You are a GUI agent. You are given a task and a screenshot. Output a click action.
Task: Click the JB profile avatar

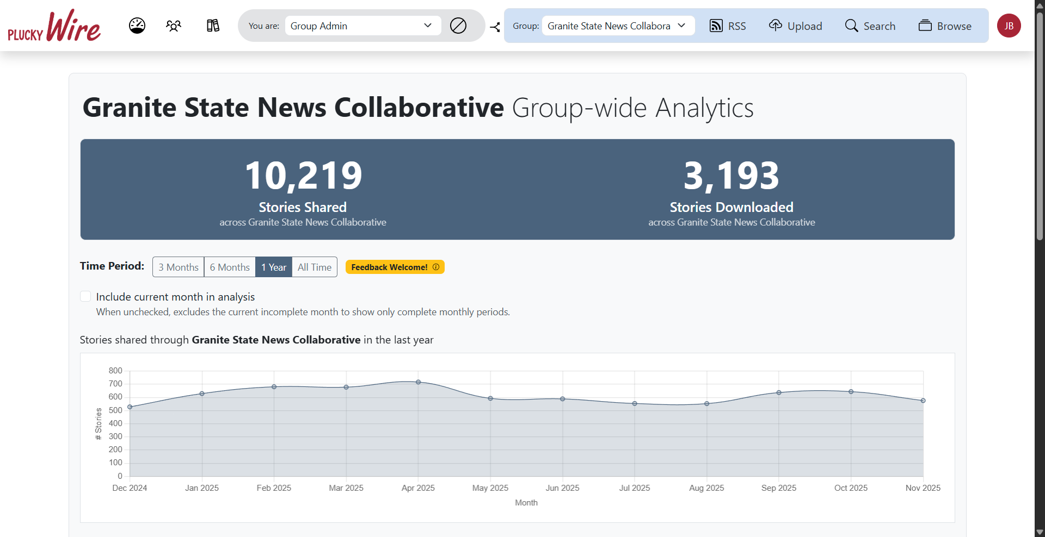coord(1009,26)
